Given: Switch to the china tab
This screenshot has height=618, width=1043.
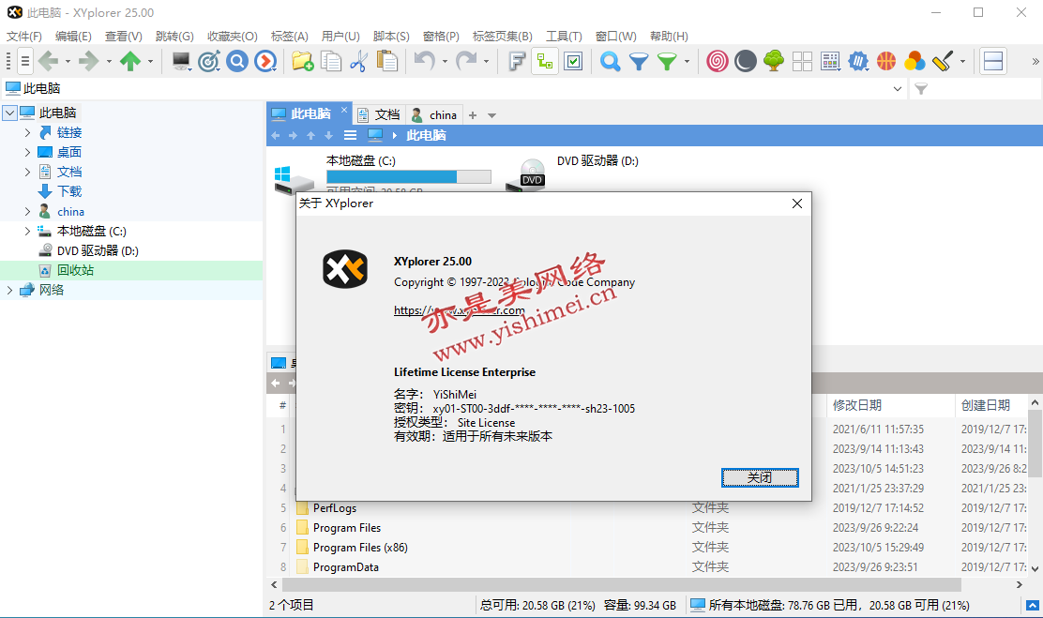Looking at the screenshot, I should coord(433,115).
